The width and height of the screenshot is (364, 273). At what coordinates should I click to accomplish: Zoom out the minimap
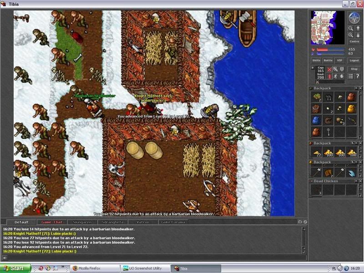point(351,29)
